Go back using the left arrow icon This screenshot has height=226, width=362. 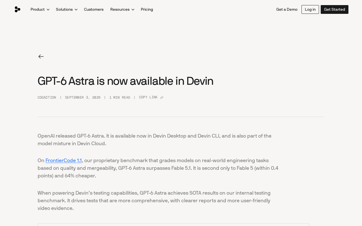click(x=41, y=56)
